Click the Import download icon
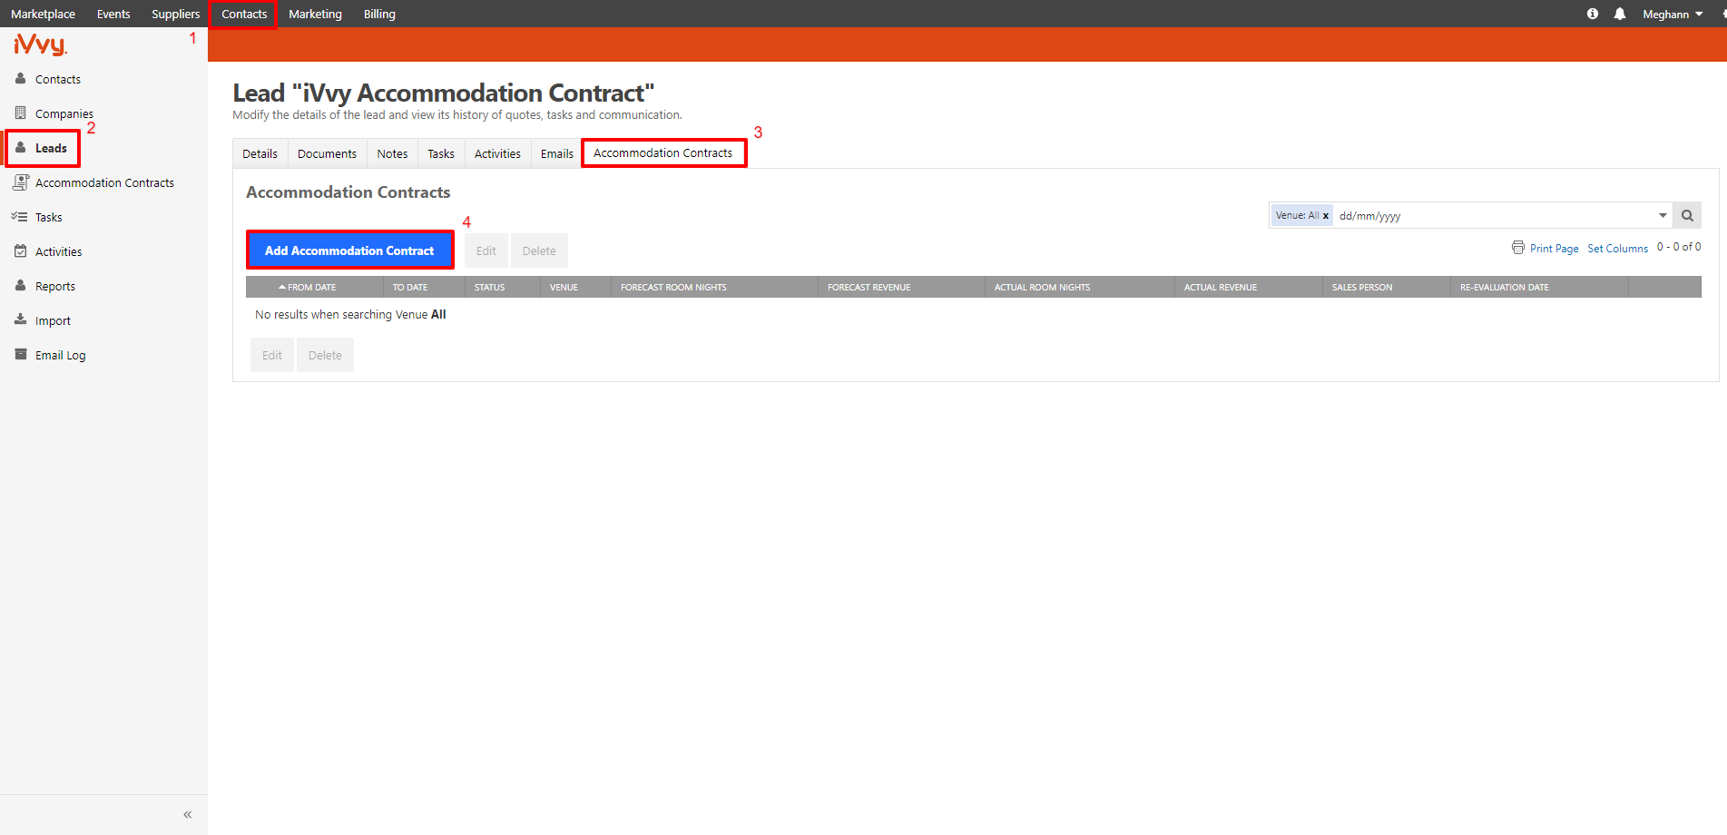Image resolution: width=1727 pixels, height=835 pixels. click(x=20, y=320)
